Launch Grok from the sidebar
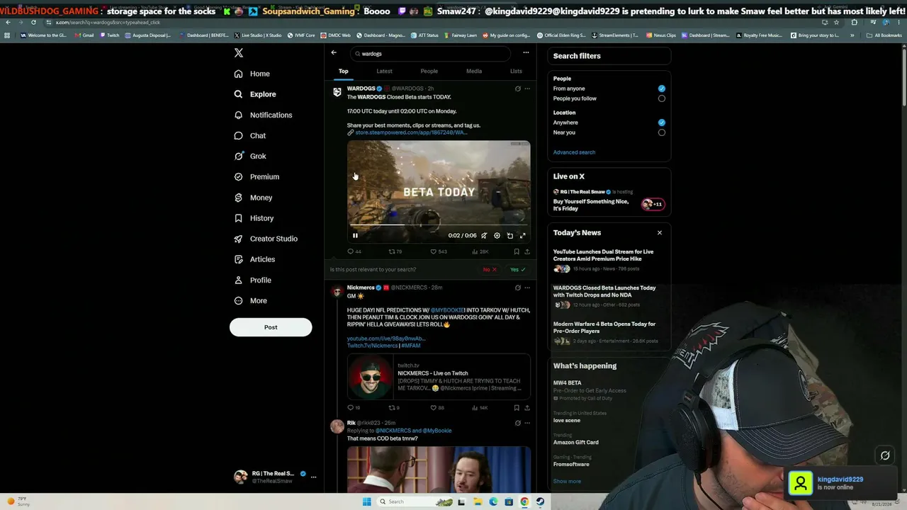The width and height of the screenshot is (907, 510). pos(250,156)
